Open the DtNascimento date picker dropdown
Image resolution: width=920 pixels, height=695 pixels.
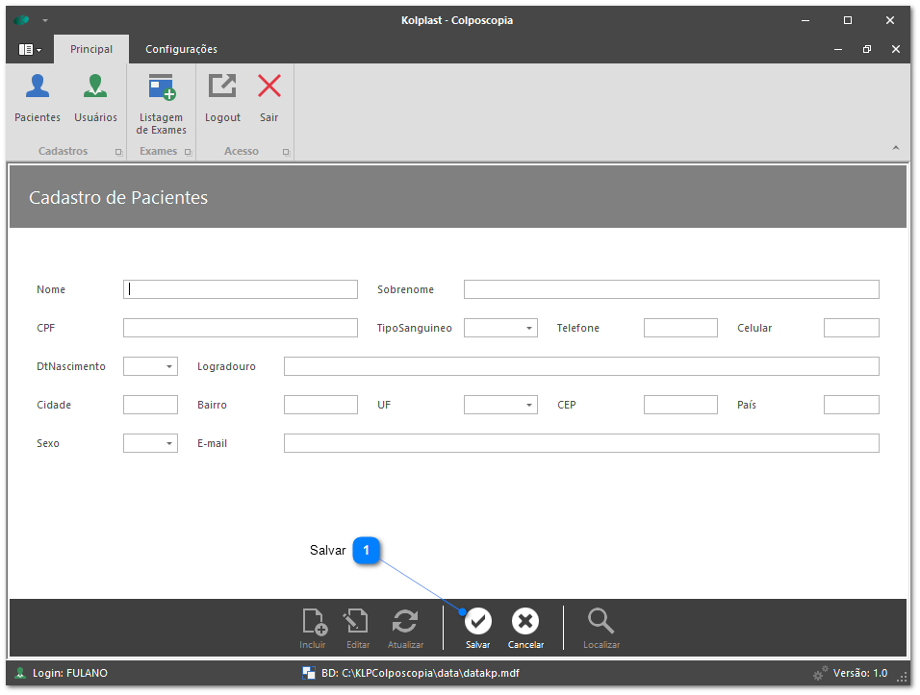(x=169, y=367)
